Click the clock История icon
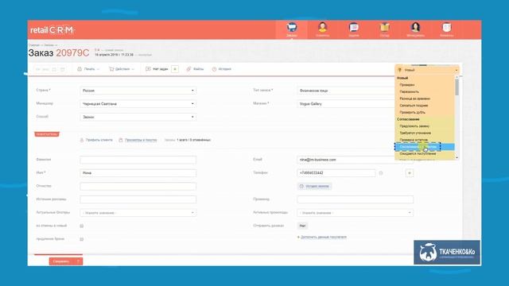The height and width of the screenshot is (286, 509). tap(214, 69)
